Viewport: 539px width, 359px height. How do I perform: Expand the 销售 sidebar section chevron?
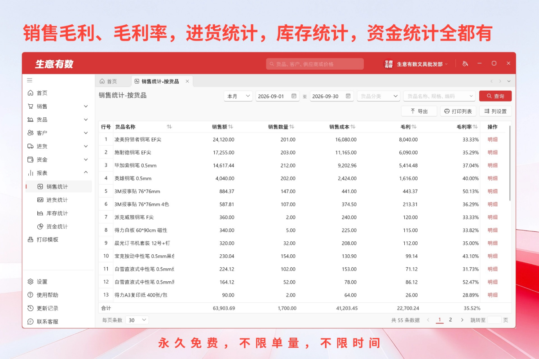coord(86,106)
